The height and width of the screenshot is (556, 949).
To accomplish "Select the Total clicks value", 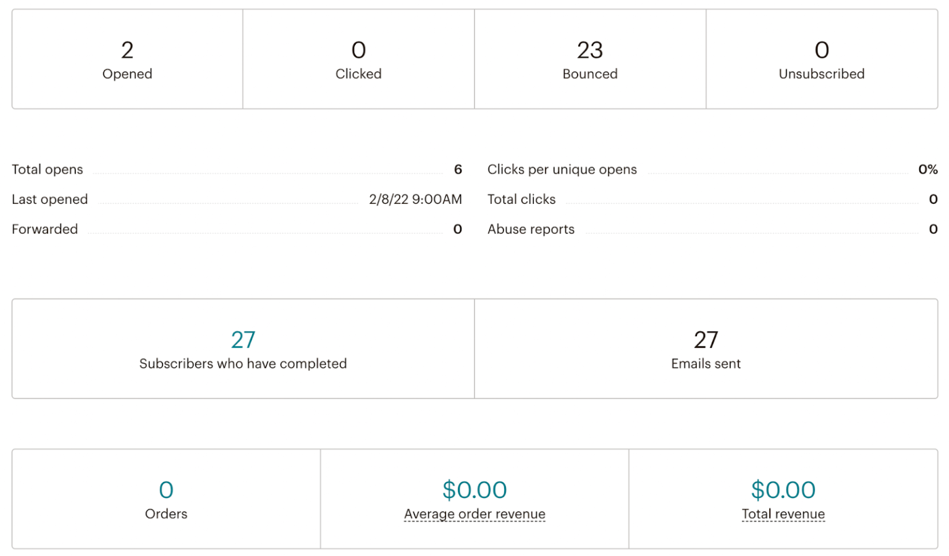I will click(x=934, y=199).
